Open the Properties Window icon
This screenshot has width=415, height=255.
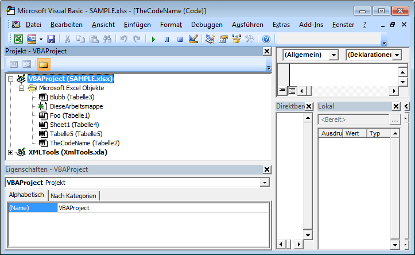click(223, 39)
